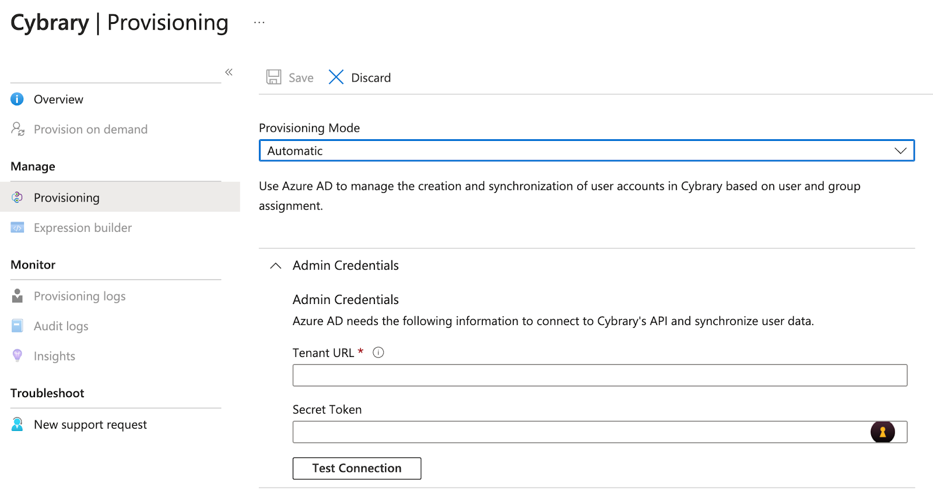The image size is (933, 491).
Task: Select Provision on demand in sidebar
Action: coord(90,129)
